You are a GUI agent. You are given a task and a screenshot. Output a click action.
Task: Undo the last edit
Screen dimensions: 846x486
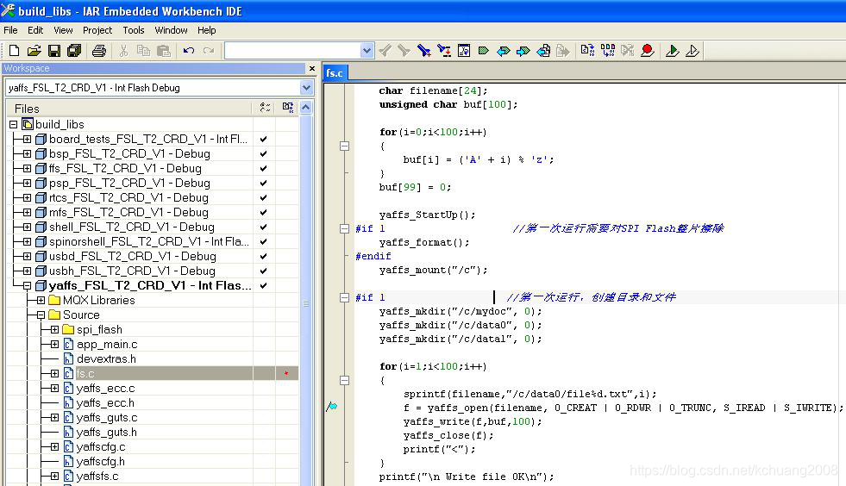tap(188, 51)
